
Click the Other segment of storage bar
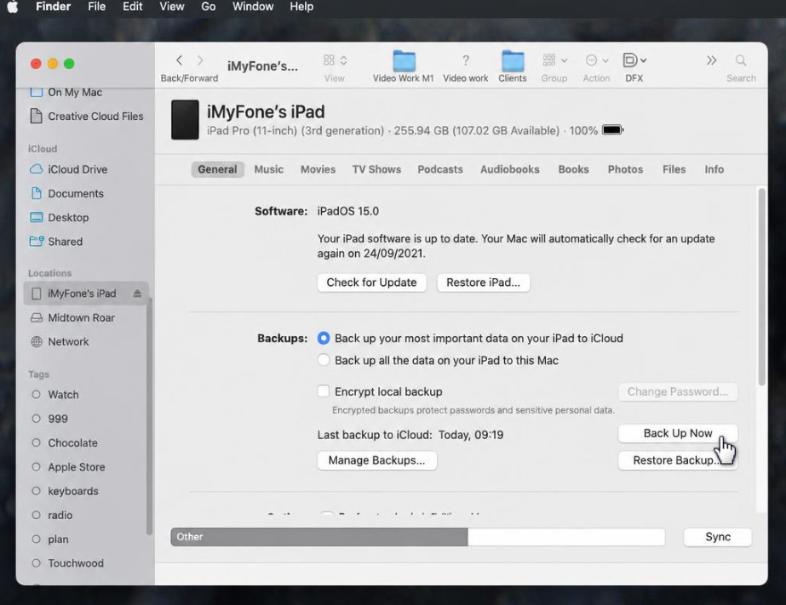pos(319,537)
